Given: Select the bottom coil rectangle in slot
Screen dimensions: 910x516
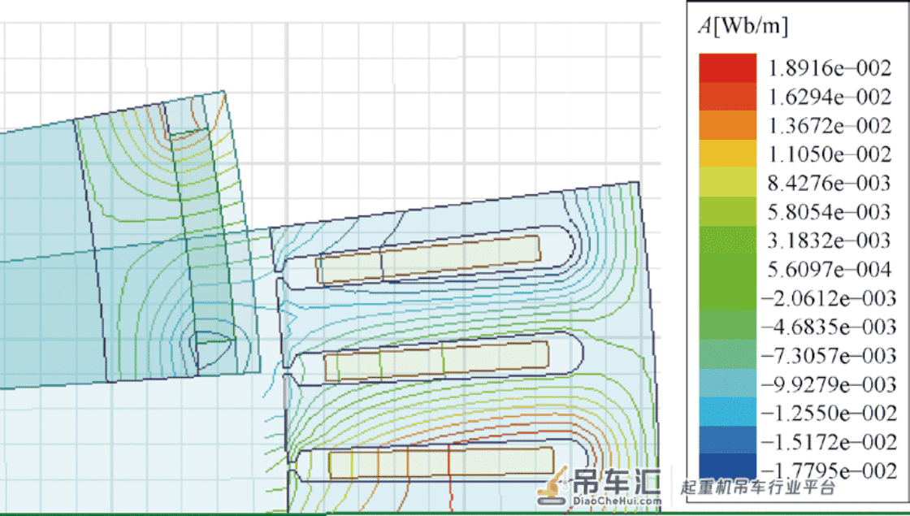Looking at the screenshot, I should pyautogui.click(x=442, y=463).
